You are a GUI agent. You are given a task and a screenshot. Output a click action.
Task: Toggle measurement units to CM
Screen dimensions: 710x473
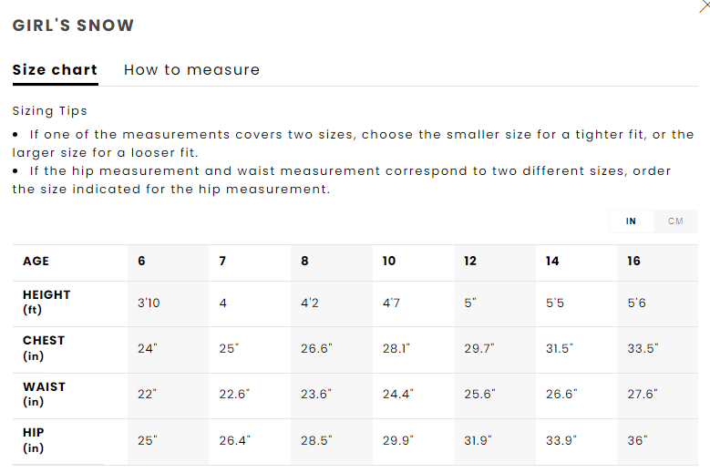click(675, 221)
